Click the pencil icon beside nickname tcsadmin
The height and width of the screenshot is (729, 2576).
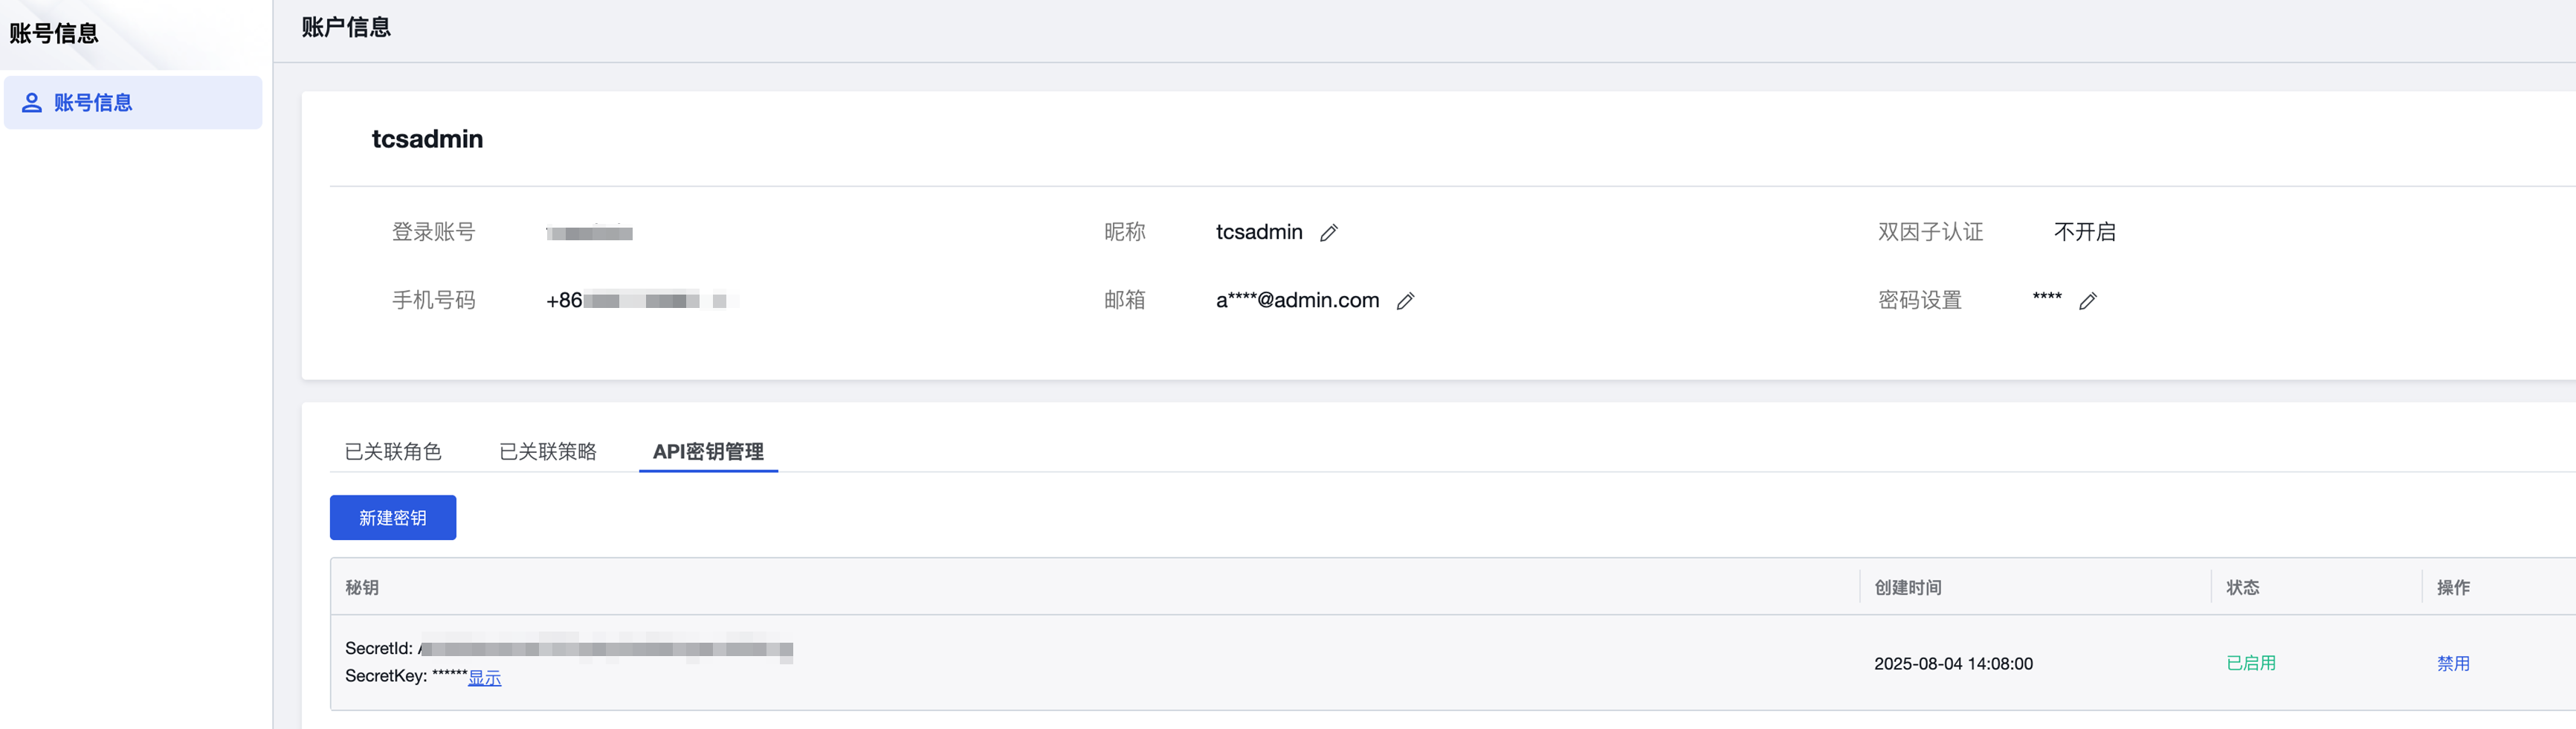(1328, 233)
